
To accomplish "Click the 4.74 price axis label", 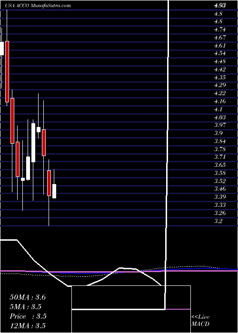I will coord(220,29).
